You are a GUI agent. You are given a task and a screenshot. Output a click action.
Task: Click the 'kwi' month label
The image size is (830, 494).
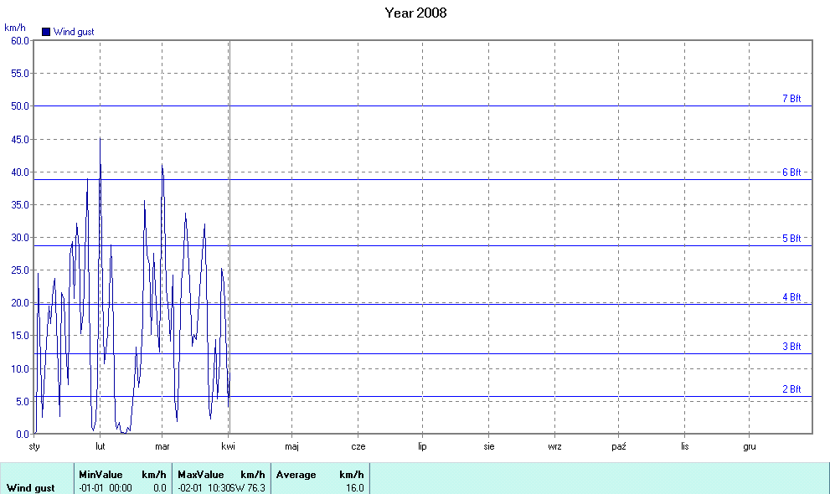click(x=228, y=446)
